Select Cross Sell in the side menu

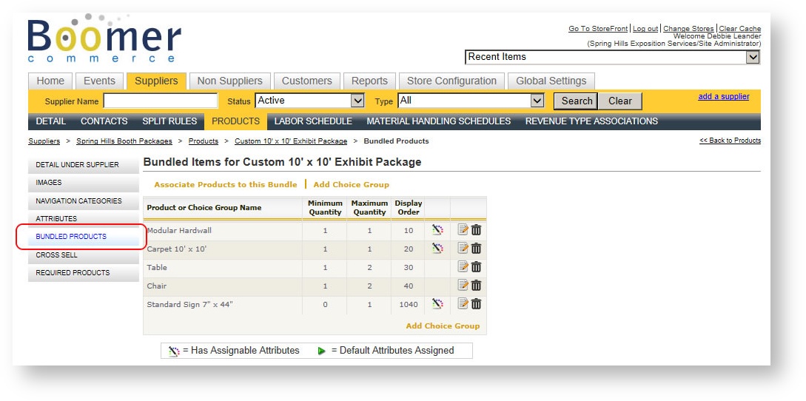(x=57, y=255)
